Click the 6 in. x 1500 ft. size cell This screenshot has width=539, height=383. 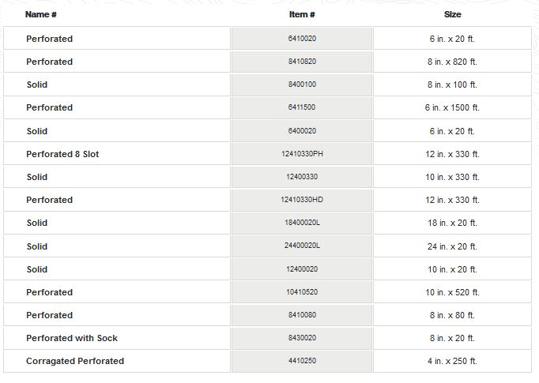[x=452, y=107]
